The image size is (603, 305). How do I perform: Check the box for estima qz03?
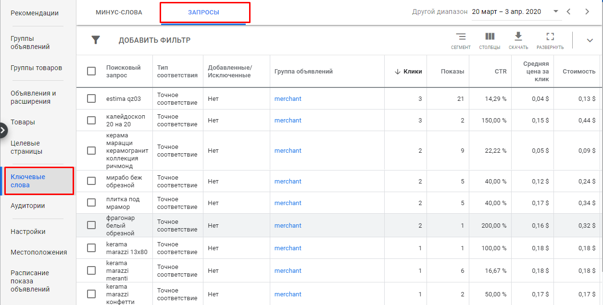tap(91, 98)
